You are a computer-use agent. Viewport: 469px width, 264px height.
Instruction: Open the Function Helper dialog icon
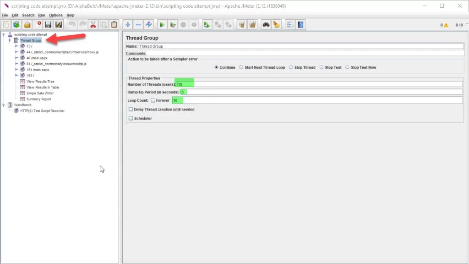[290, 25]
